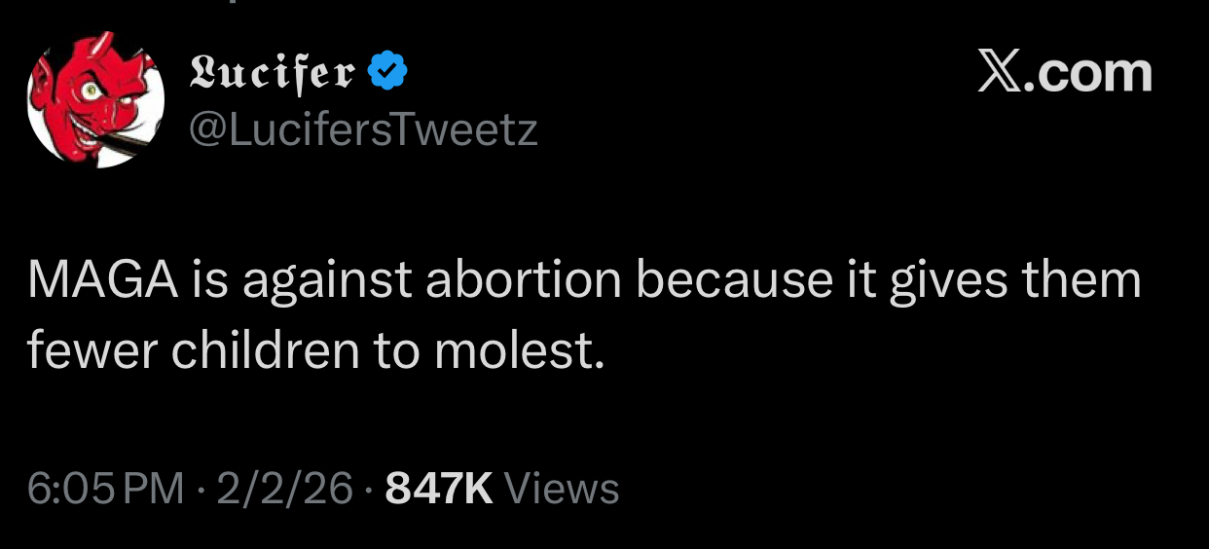The image size is (1209, 549).
Task: Click the 2/2/26 post date
Action: 284,488
